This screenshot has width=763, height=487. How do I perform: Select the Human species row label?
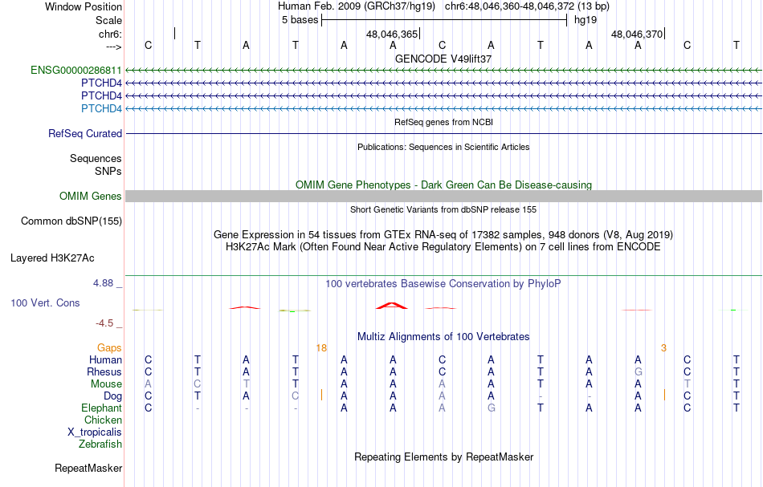tap(105, 359)
